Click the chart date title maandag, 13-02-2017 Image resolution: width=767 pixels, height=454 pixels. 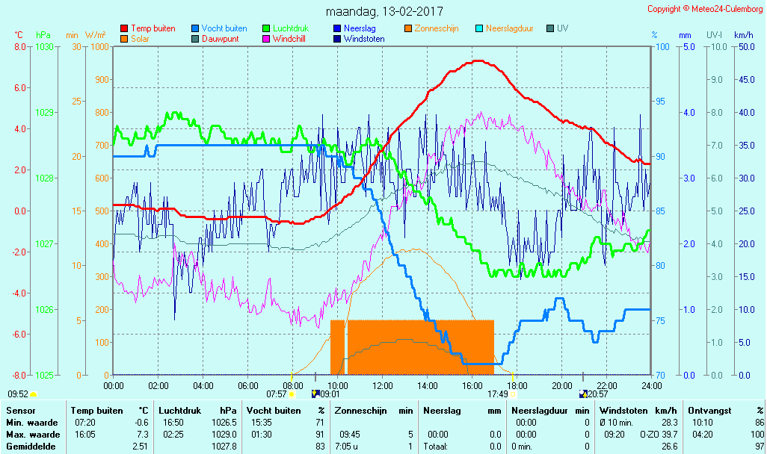coord(384,12)
